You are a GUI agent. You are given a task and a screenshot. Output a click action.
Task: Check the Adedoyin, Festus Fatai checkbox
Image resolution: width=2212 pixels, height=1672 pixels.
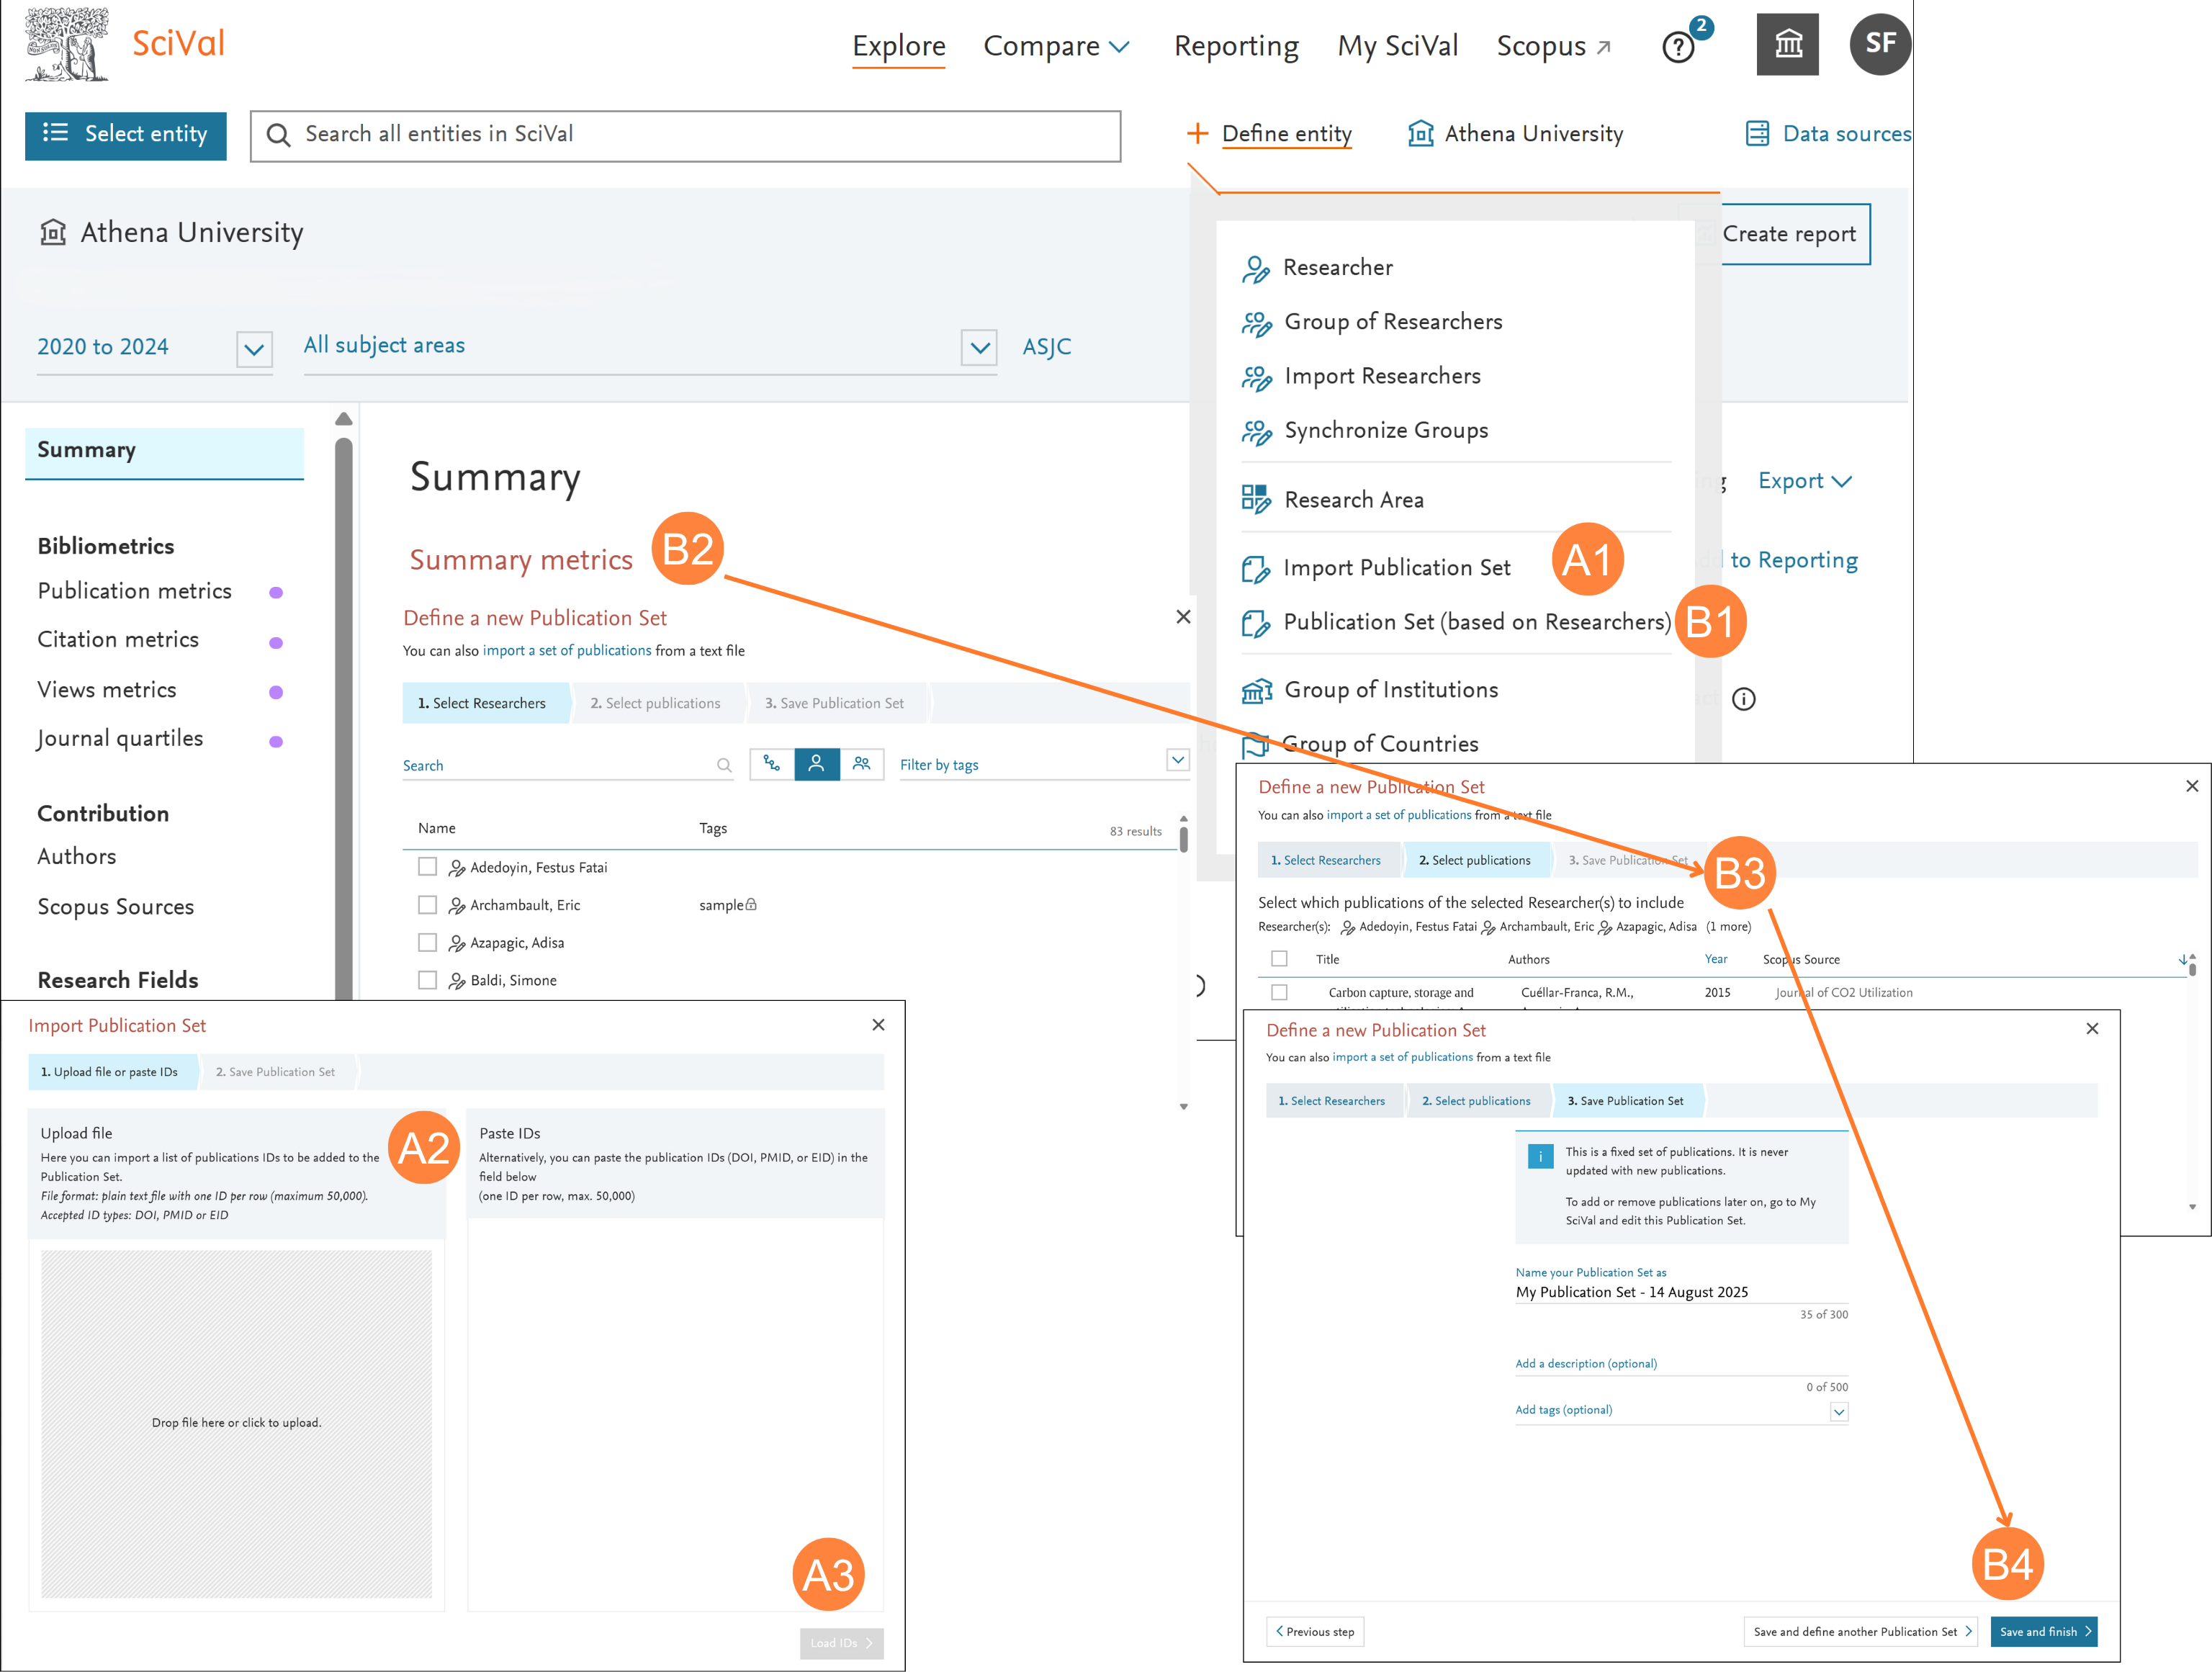pos(427,867)
